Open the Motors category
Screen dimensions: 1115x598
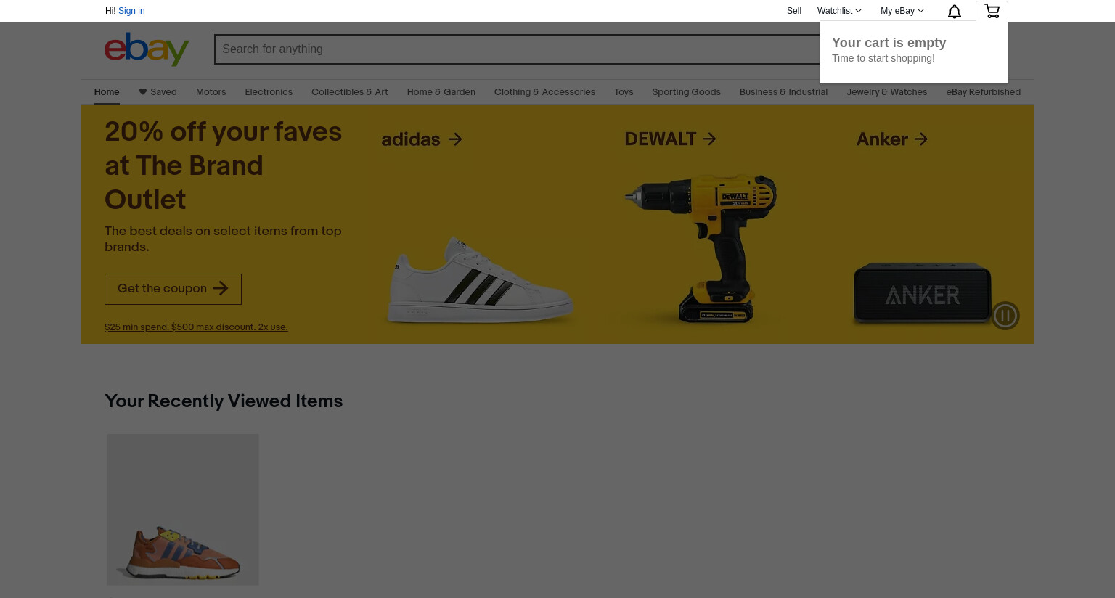pos(211,92)
